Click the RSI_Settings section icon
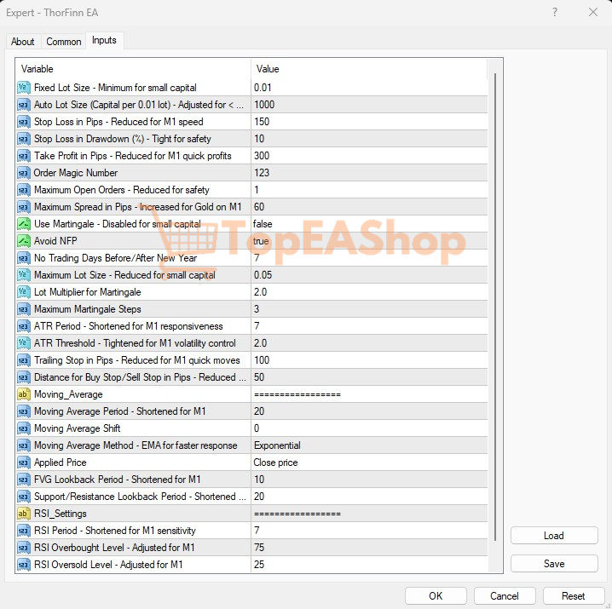The width and height of the screenshot is (612, 609). (x=24, y=514)
